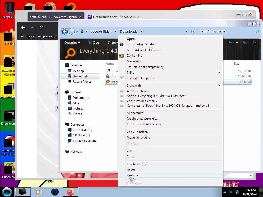Select Pictures library

point(78,109)
